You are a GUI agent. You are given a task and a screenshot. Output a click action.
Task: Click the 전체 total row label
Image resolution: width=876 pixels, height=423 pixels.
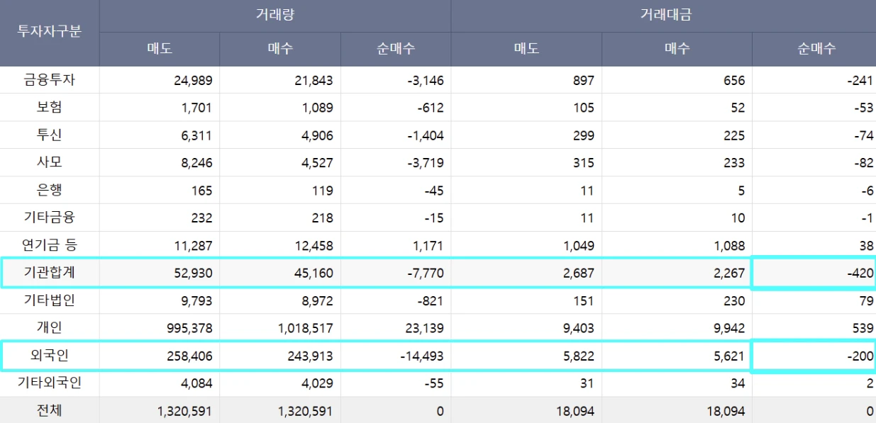(x=50, y=411)
